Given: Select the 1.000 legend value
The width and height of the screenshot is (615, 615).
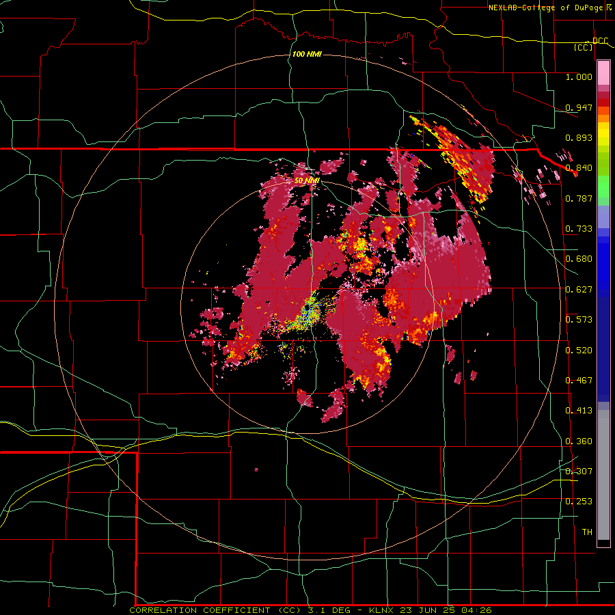Looking at the screenshot, I should [579, 77].
